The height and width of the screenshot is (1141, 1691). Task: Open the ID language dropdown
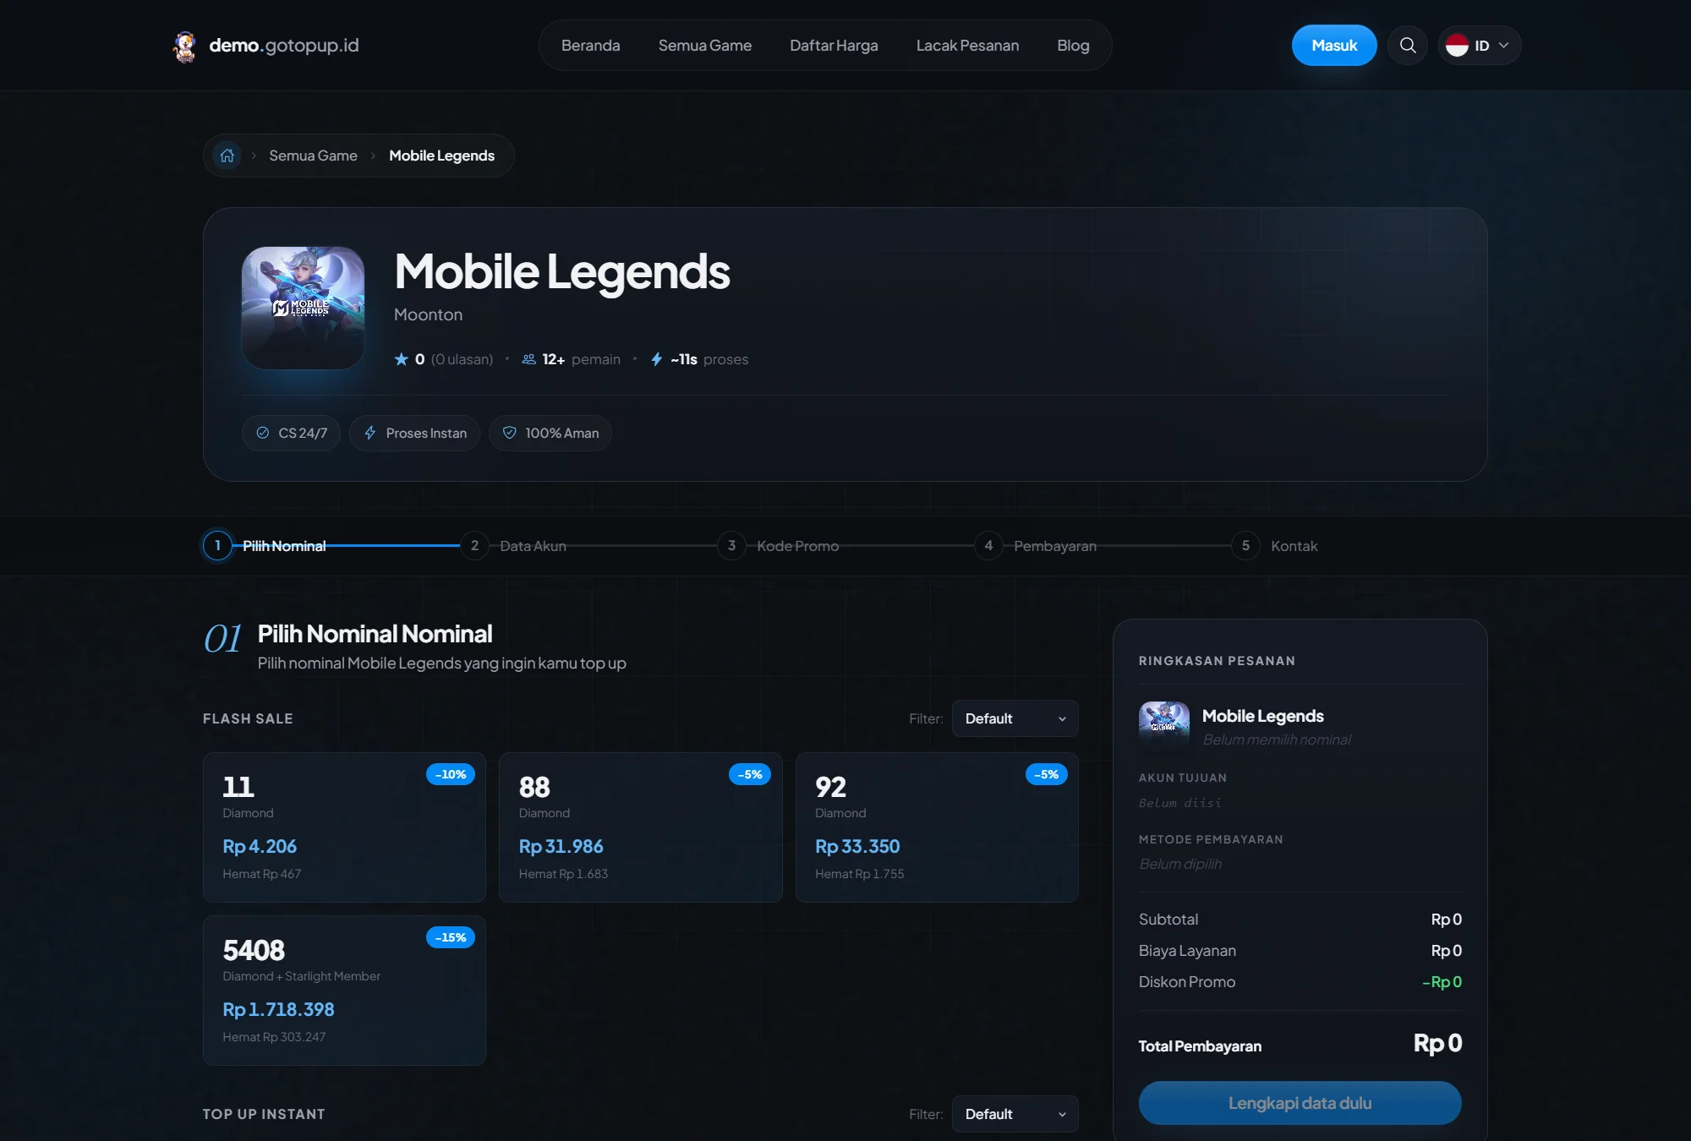(x=1479, y=46)
